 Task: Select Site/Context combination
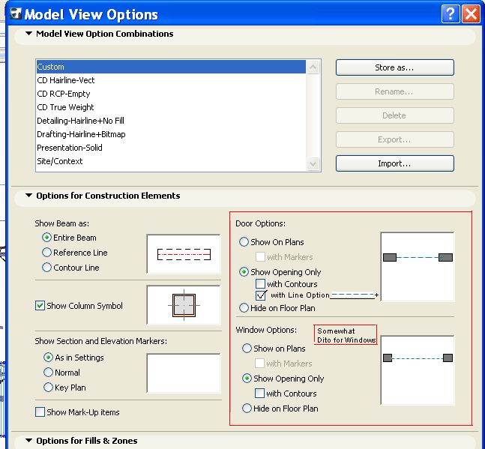(171, 161)
